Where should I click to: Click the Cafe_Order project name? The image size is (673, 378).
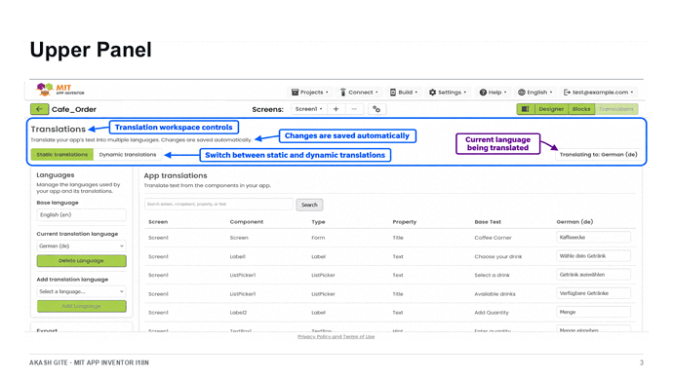74,109
